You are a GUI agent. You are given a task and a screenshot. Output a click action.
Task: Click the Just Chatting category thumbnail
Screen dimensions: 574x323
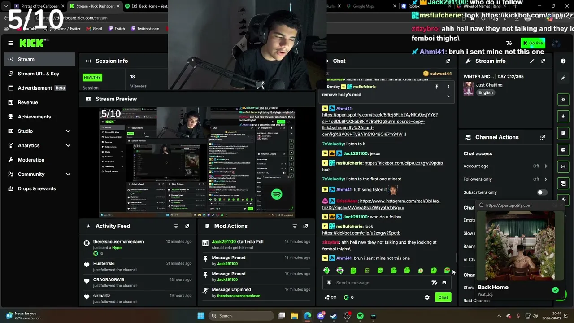coord(469,88)
